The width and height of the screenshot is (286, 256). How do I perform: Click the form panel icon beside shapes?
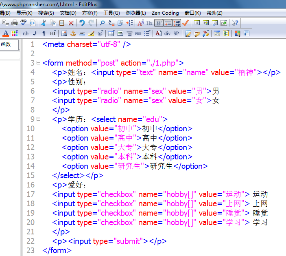coord(217,33)
